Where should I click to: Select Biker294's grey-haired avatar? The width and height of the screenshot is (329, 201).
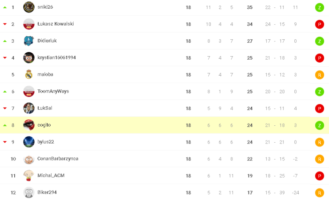[x=29, y=193]
